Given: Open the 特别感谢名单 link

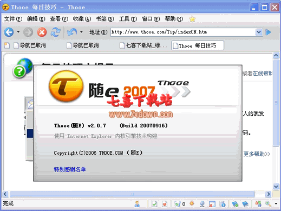Looking at the screenshot, I should (x=70, y=169).
